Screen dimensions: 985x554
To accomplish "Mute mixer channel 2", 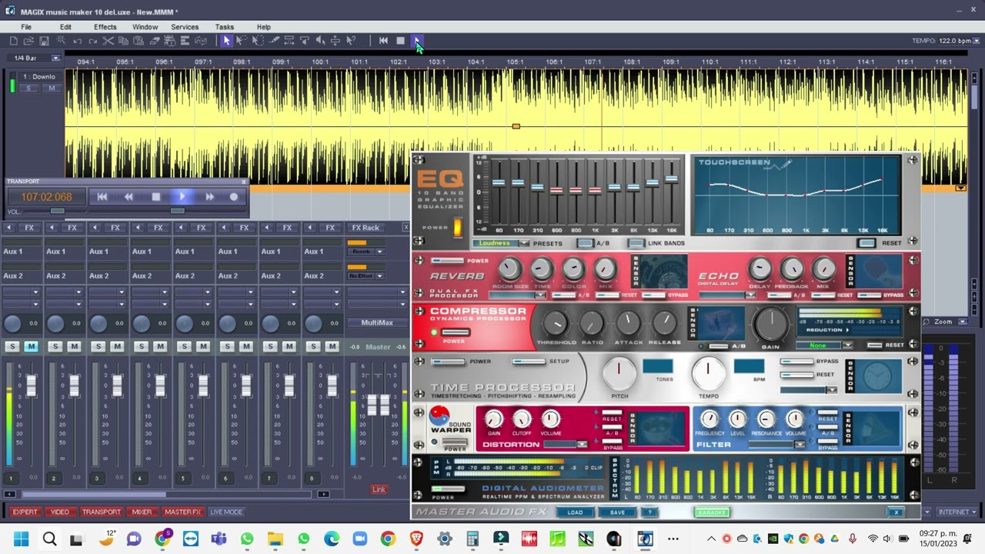I will point(74,347).
